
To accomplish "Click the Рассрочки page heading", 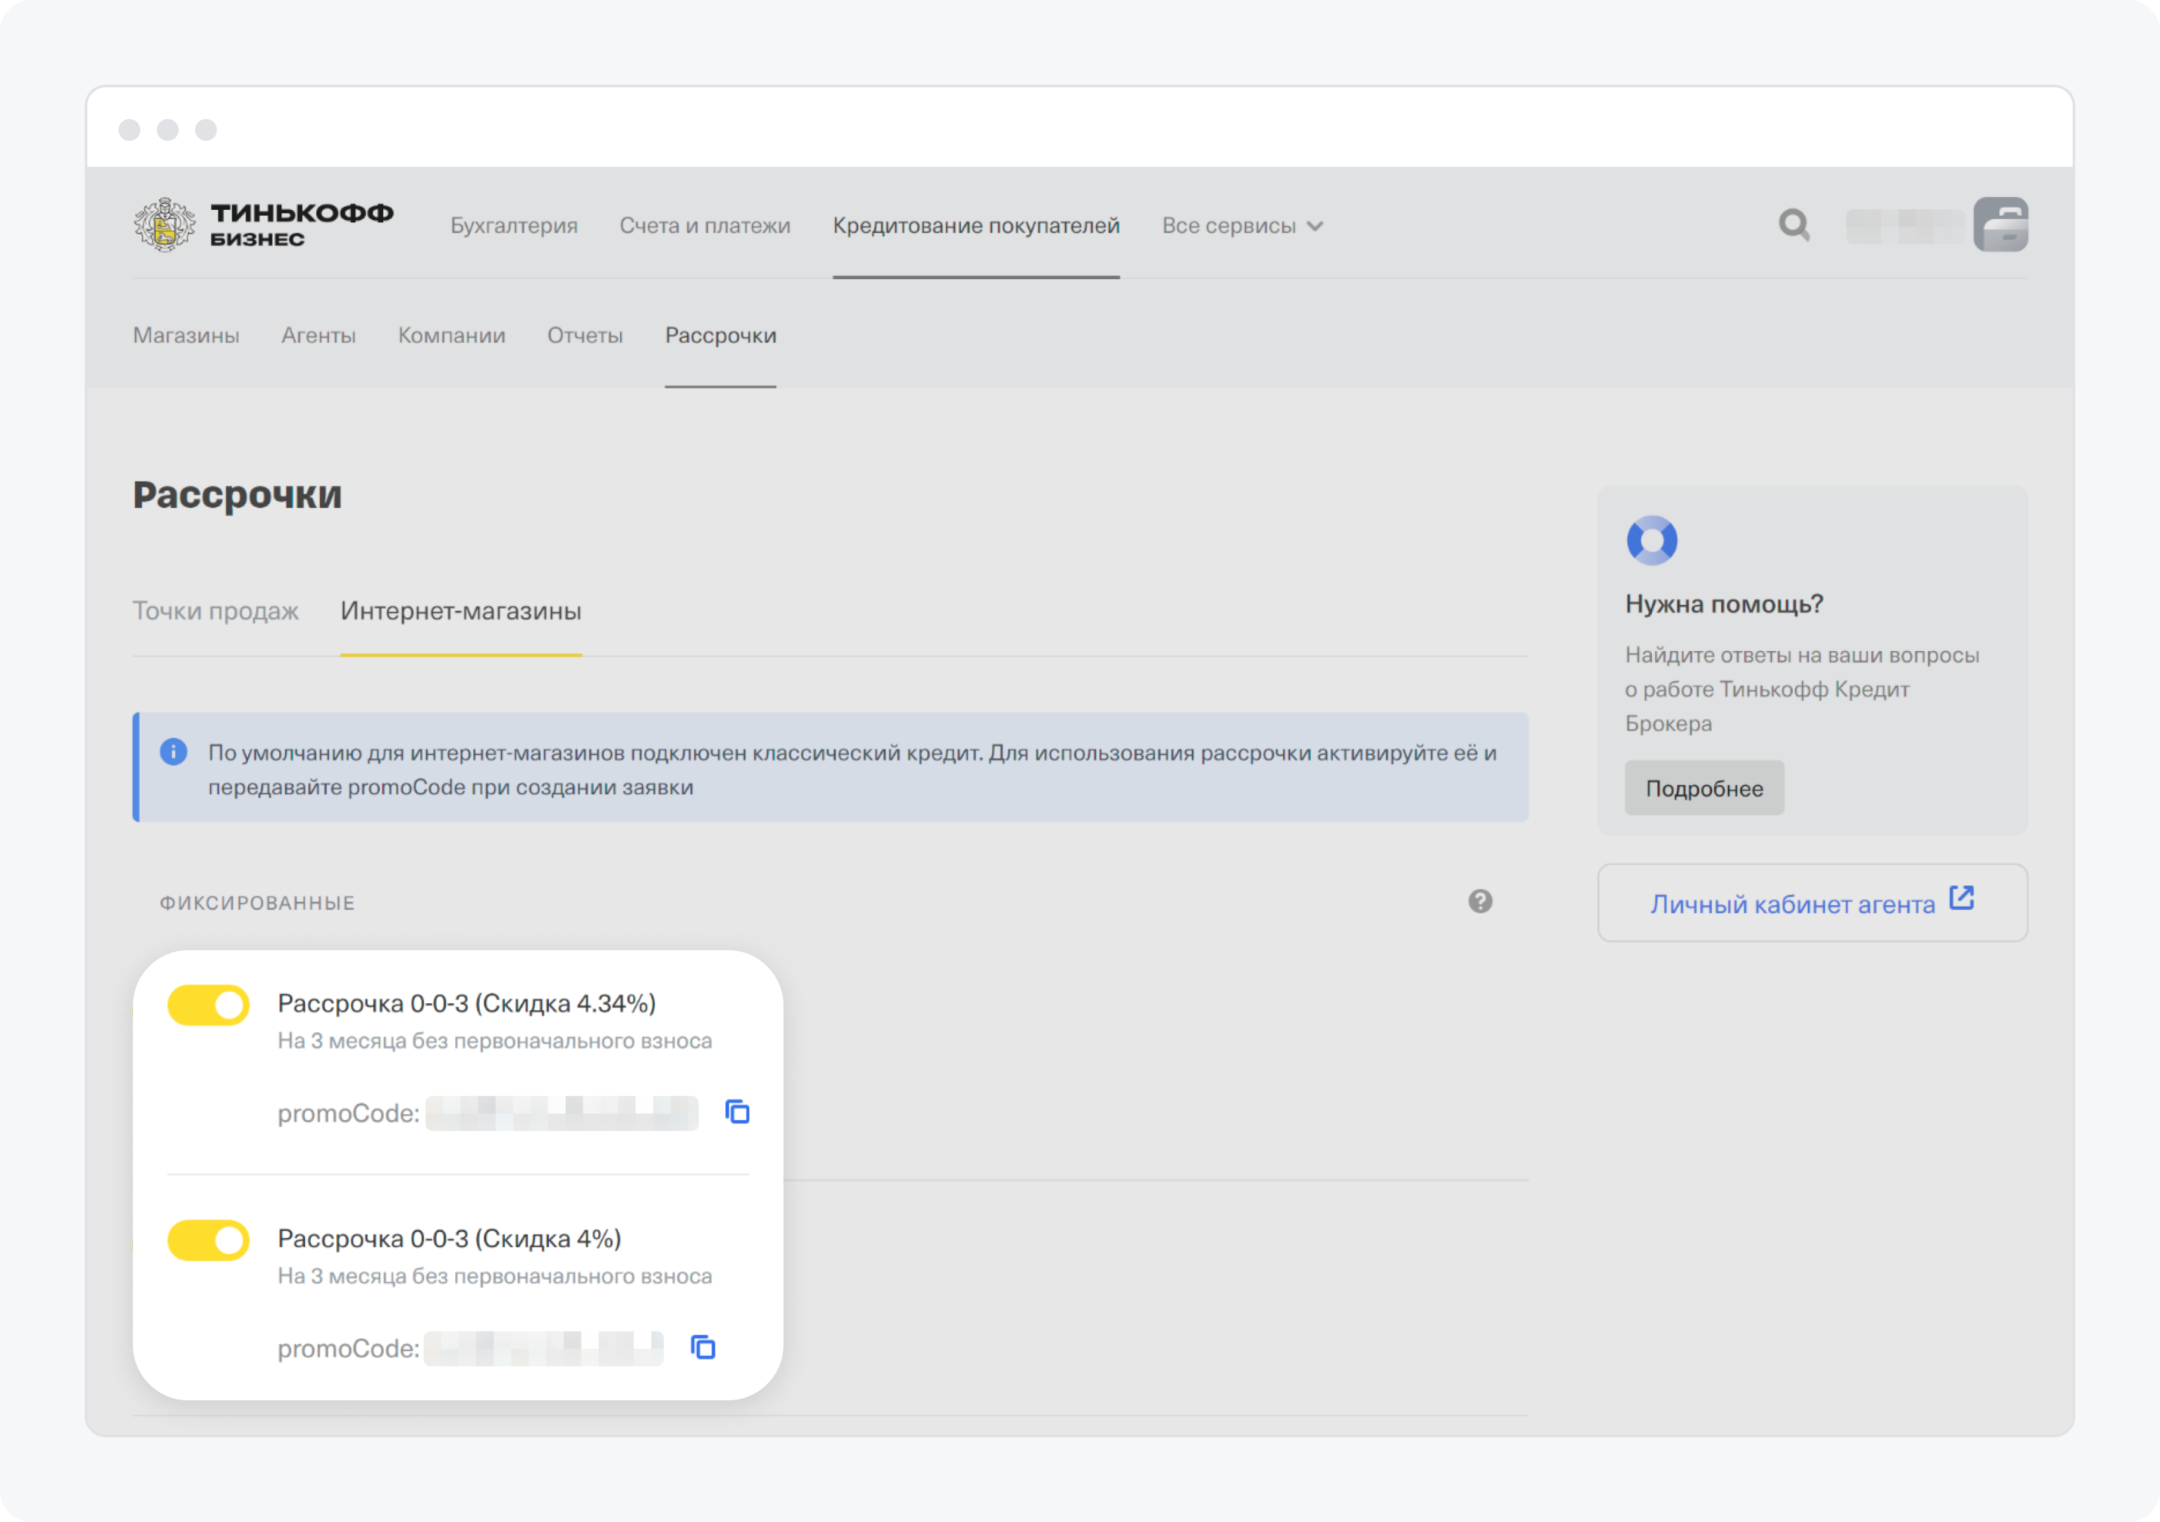I will coord(237,496).
